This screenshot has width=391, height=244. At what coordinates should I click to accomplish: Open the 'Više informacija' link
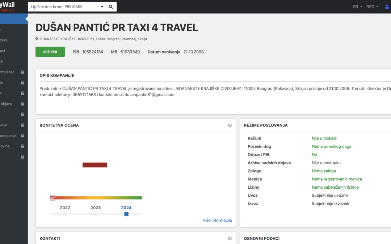coord(217,221)
